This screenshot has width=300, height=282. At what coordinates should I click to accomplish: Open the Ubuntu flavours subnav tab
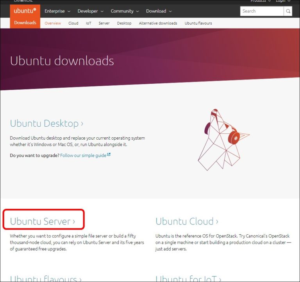coord(198,23)
